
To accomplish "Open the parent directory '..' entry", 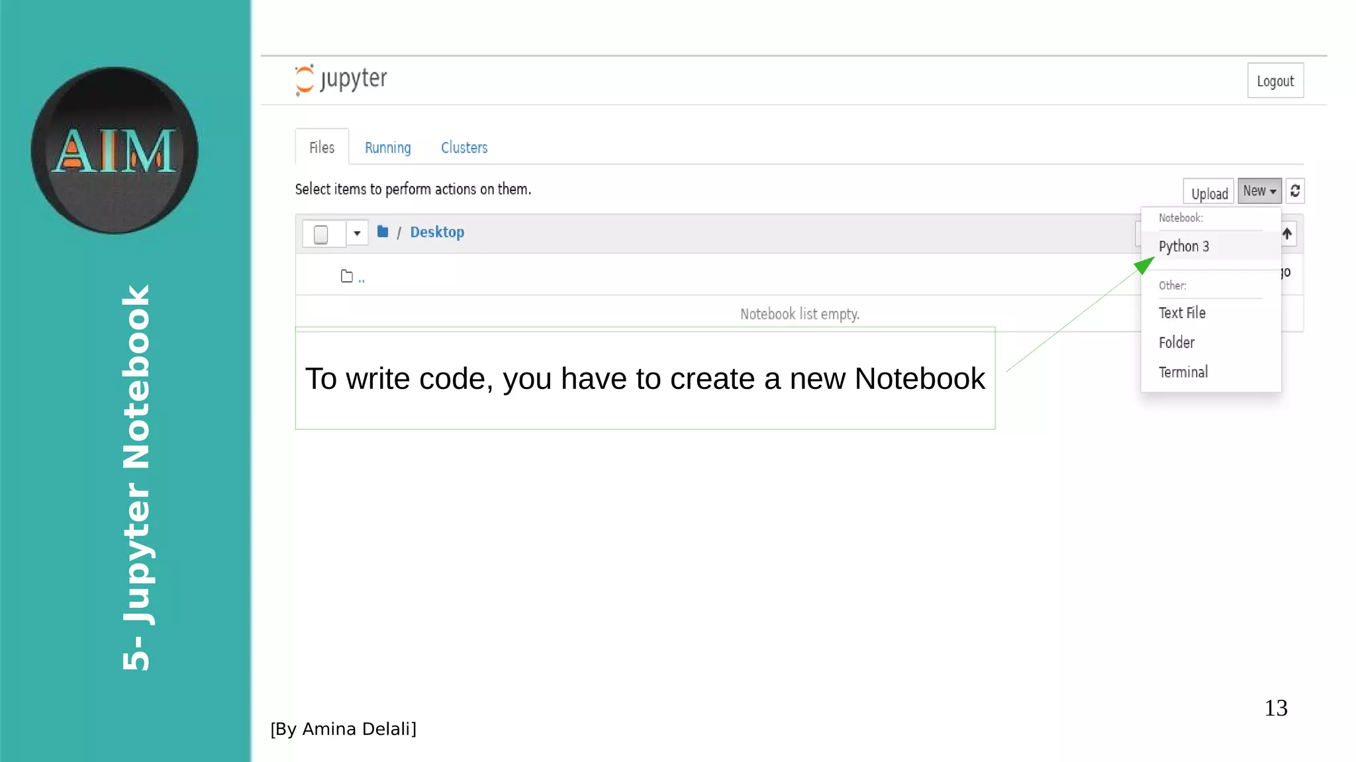I will pyautogui.click(x=362, y=278).
